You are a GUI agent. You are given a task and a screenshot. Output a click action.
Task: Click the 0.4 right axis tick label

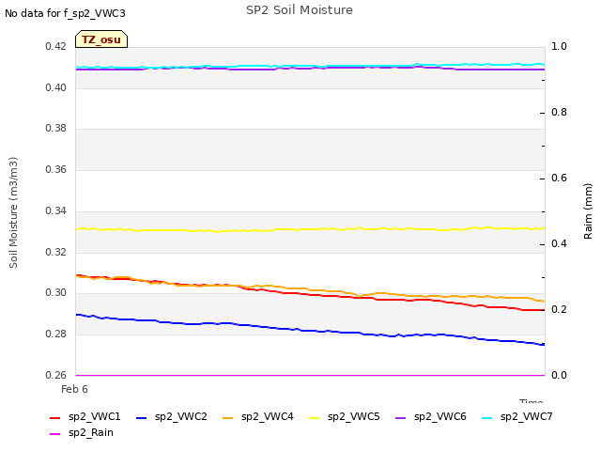point(559,244)
